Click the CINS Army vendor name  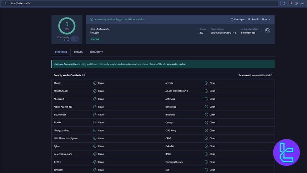[x=171, y=130]
